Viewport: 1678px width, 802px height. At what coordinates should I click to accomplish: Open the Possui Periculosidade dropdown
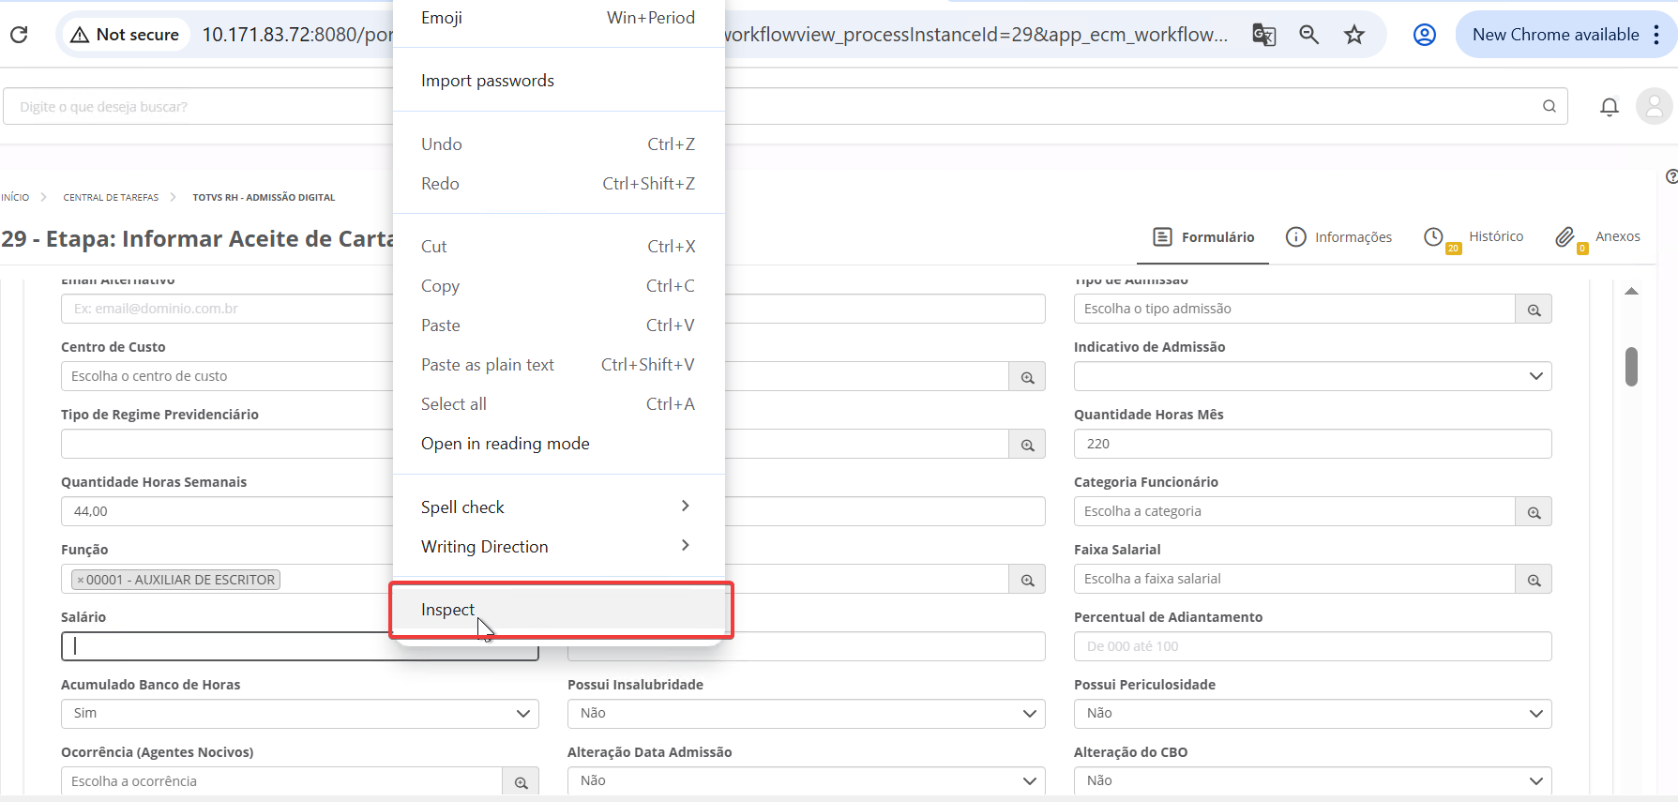pyautogui.click(x=1312, y=714)
